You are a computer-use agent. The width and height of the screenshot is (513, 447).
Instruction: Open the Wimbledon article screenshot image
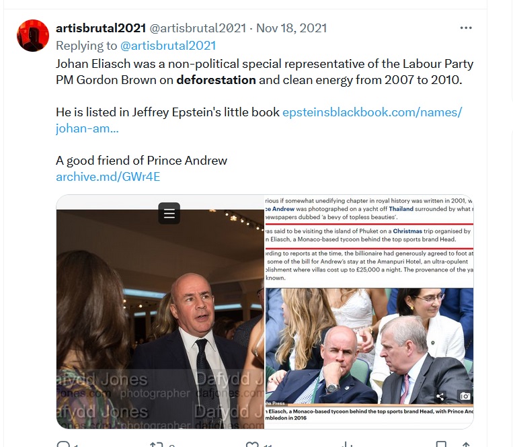(x=369, y=312)
